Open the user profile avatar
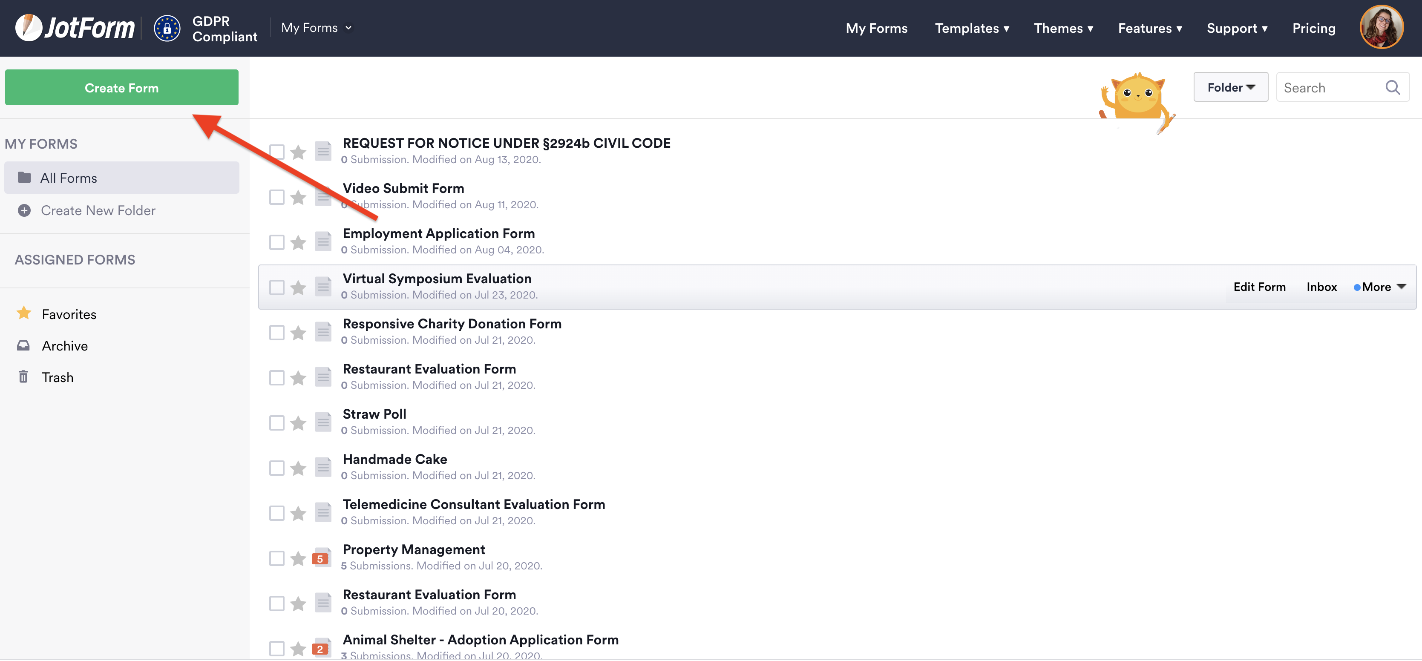This screenshot has width=1422, height=661. [x=1381, y=28]
